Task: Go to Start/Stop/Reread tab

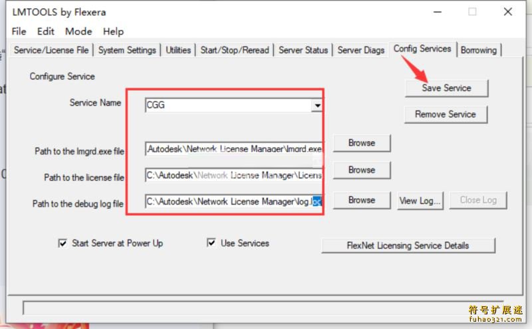Action: [x=235, y=51]
